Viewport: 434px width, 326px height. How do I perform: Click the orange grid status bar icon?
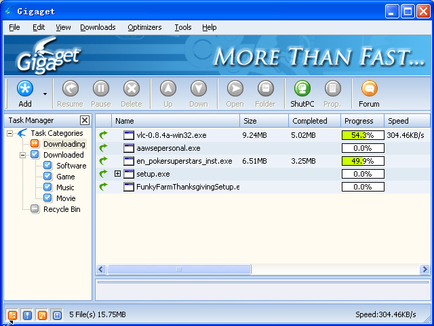pyautogui.click(x=12, y=315)
